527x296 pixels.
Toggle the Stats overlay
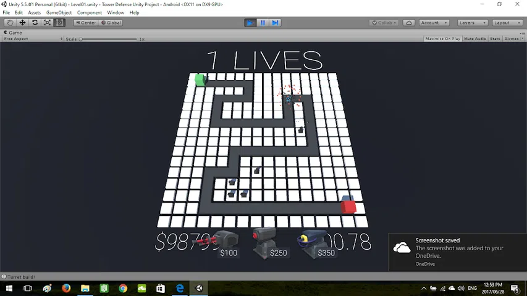pyautogui.click(x=495, y=39)
